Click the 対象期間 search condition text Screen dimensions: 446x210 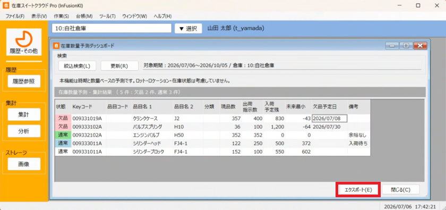pyautogui.click(x=209, y=65)
